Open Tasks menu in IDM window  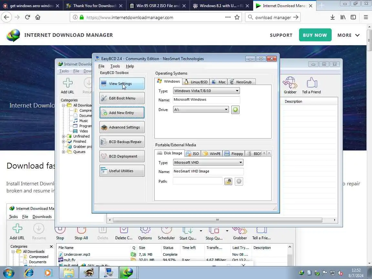click(x=64, y=71)
